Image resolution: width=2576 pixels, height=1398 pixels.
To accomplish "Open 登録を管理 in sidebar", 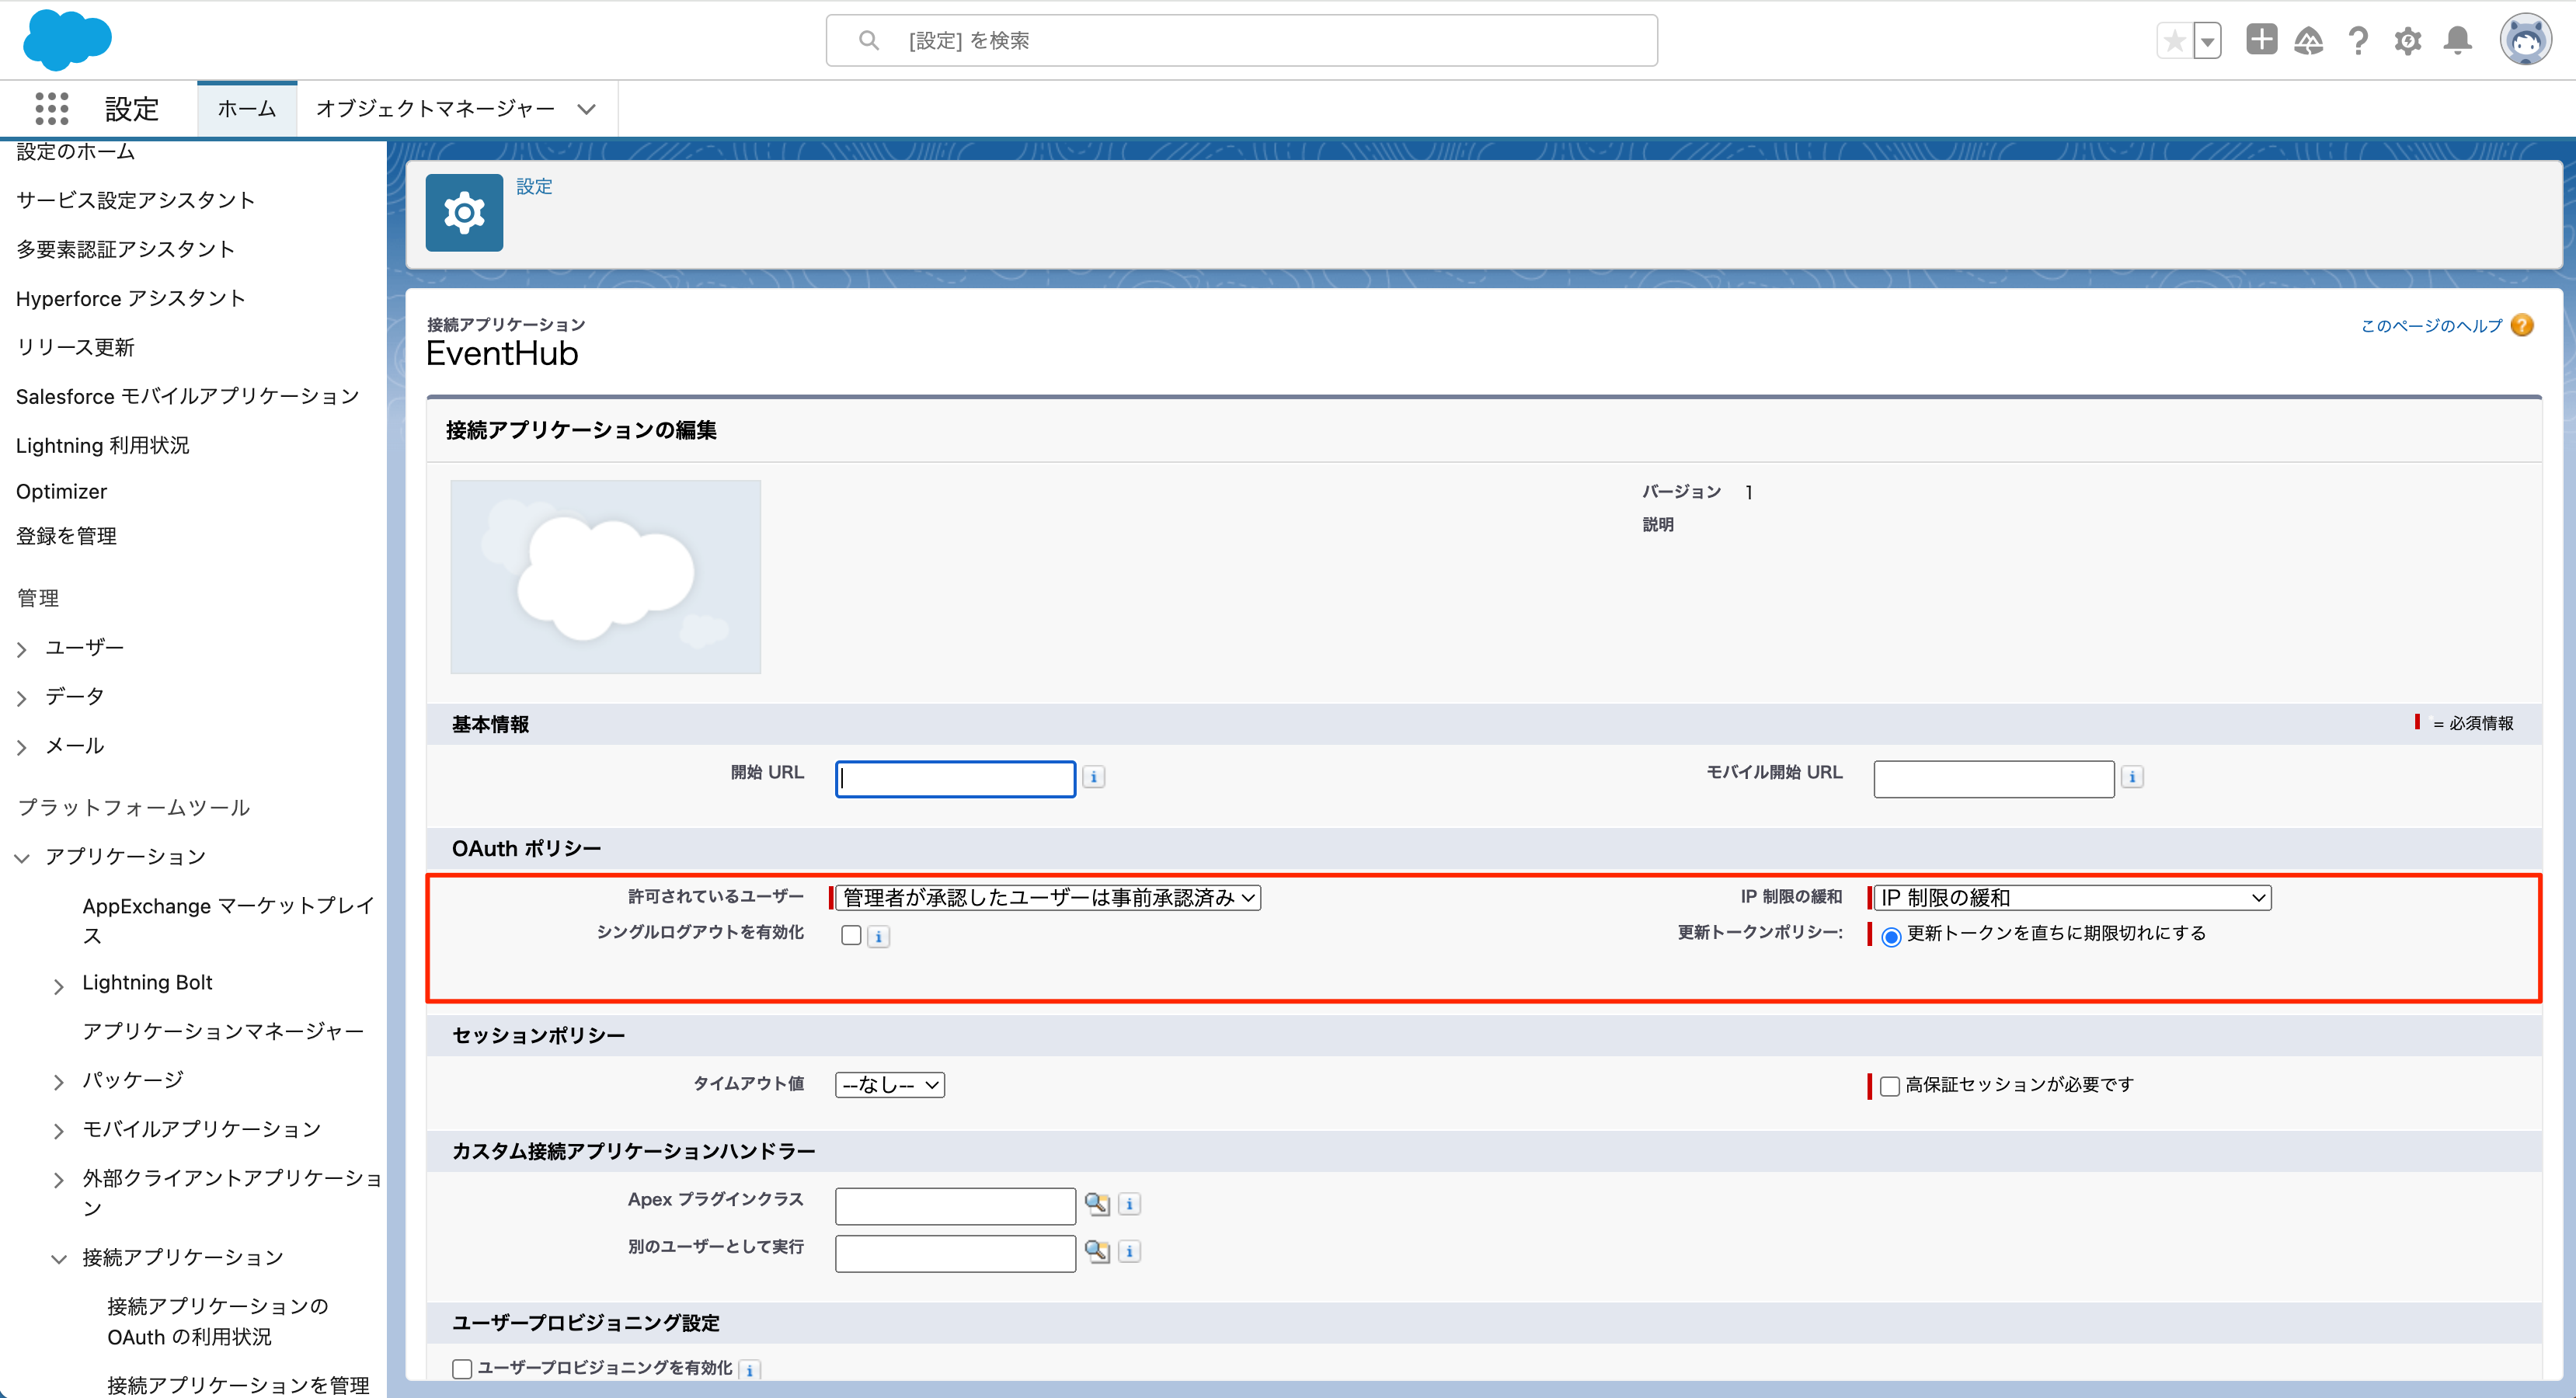I will [66, 536].
